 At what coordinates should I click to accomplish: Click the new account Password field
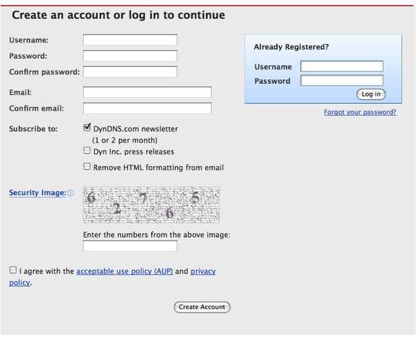tap(130, 56)
